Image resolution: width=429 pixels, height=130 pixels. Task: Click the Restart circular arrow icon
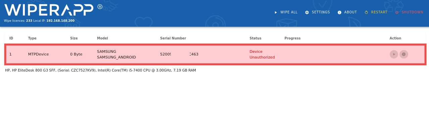pyautogui.click(x=366, y=12)
